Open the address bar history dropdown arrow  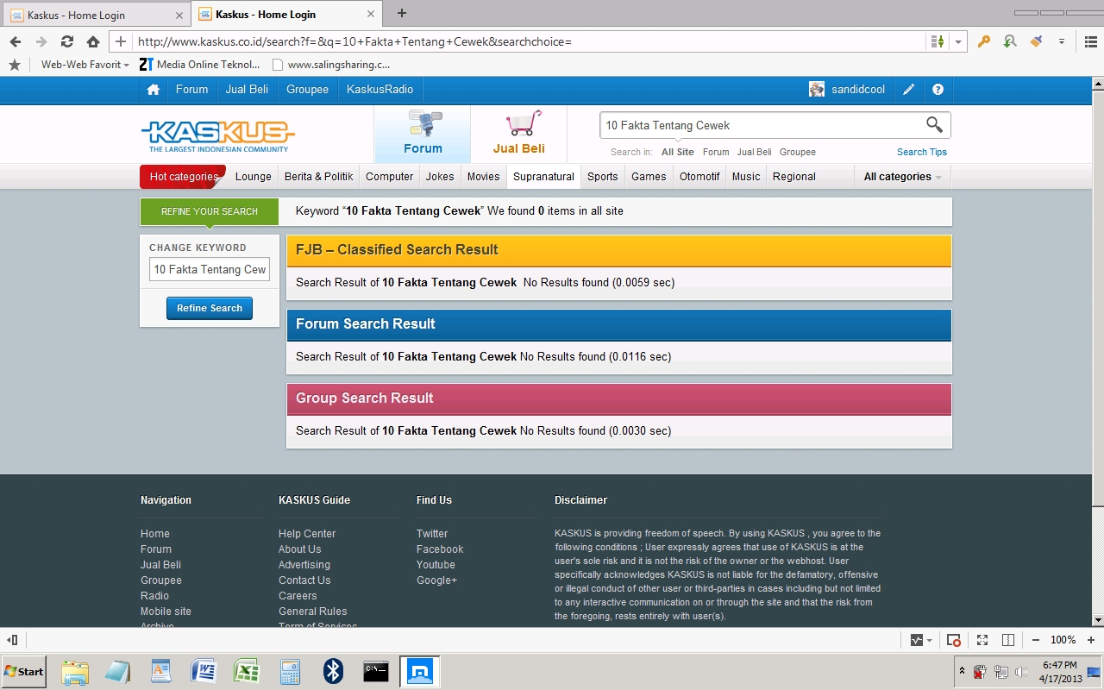point(958,41)
